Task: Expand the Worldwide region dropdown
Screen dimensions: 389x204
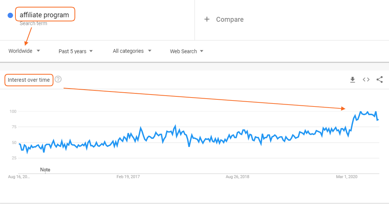Action: click(x=24, y=51)
